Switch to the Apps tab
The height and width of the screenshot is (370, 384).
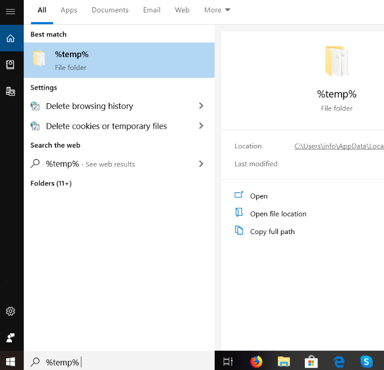point(69,10)
